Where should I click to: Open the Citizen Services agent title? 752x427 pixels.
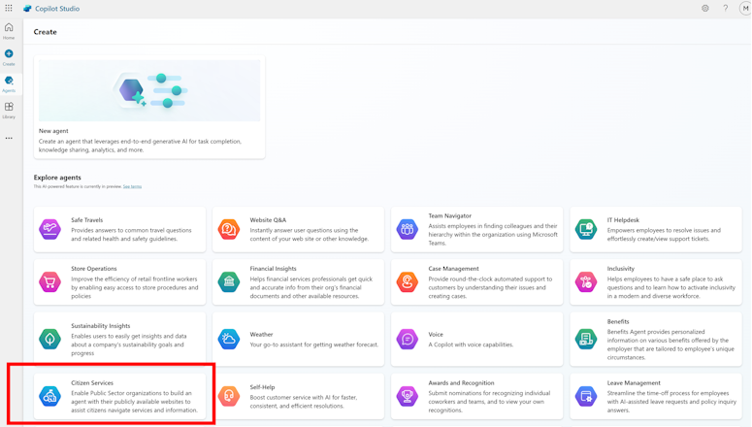pyautogui.click(x=92, y=383)
